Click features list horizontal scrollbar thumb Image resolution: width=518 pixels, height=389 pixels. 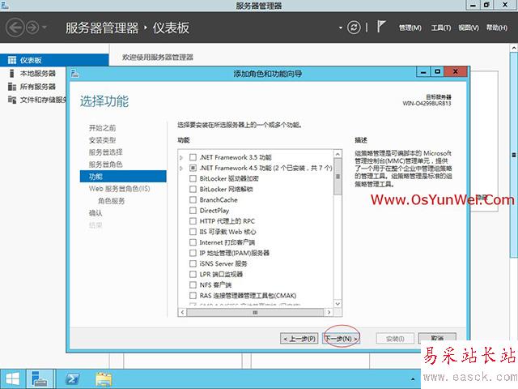click(255, 312)
